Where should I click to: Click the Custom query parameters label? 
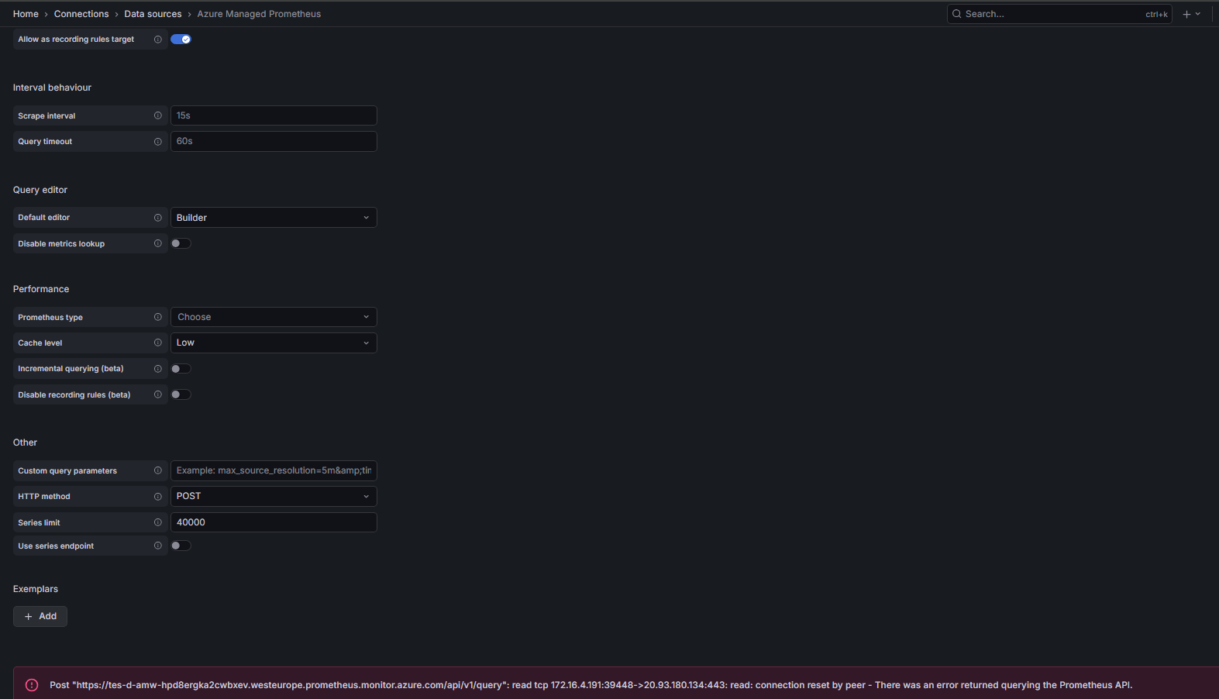(x=67, y=471)
